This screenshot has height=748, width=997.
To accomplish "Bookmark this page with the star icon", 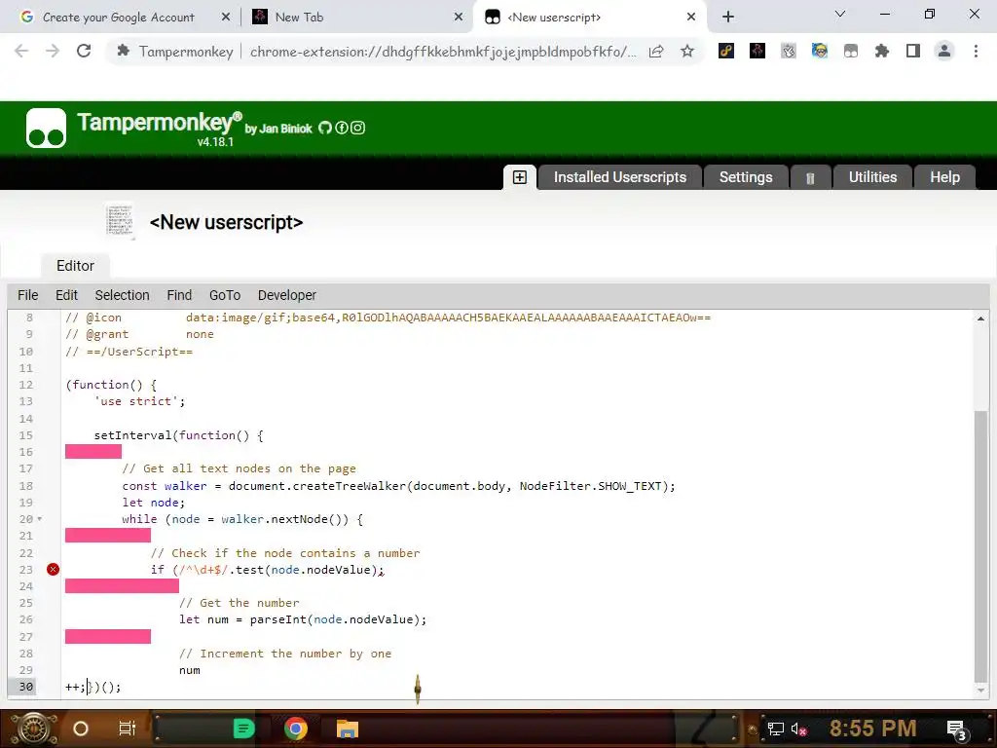I will (687, 52).
